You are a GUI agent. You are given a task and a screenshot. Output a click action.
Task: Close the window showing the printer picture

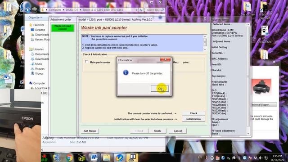click(x=274, y=62)
